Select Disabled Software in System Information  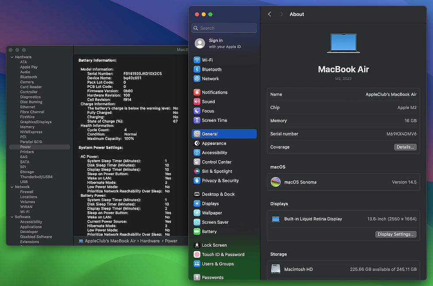[36, 237]
